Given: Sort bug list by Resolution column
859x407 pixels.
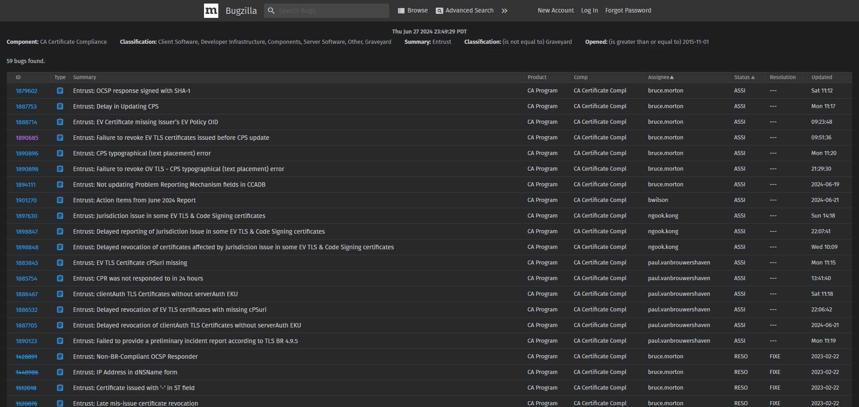Looking at the screenshot, I should [782, 78].
